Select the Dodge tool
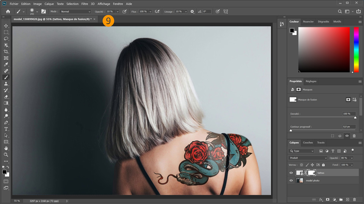This screenshot has width=364, height=204. pyautogui.click(x=6, y=116)
